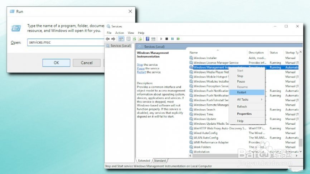Screen dimensions: 310x174
Task: Click the Windows Search service gear icon
Action: pyautogui.click(x=191, y=109)
